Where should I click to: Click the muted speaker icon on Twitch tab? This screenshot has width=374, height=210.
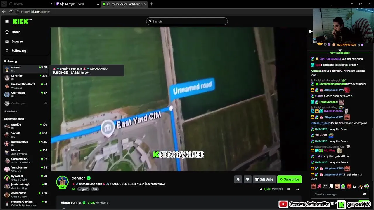62,4
